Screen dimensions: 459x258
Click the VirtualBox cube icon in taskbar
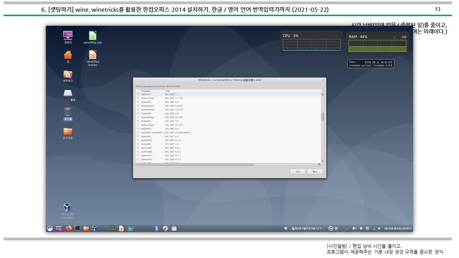click(95, 228)
